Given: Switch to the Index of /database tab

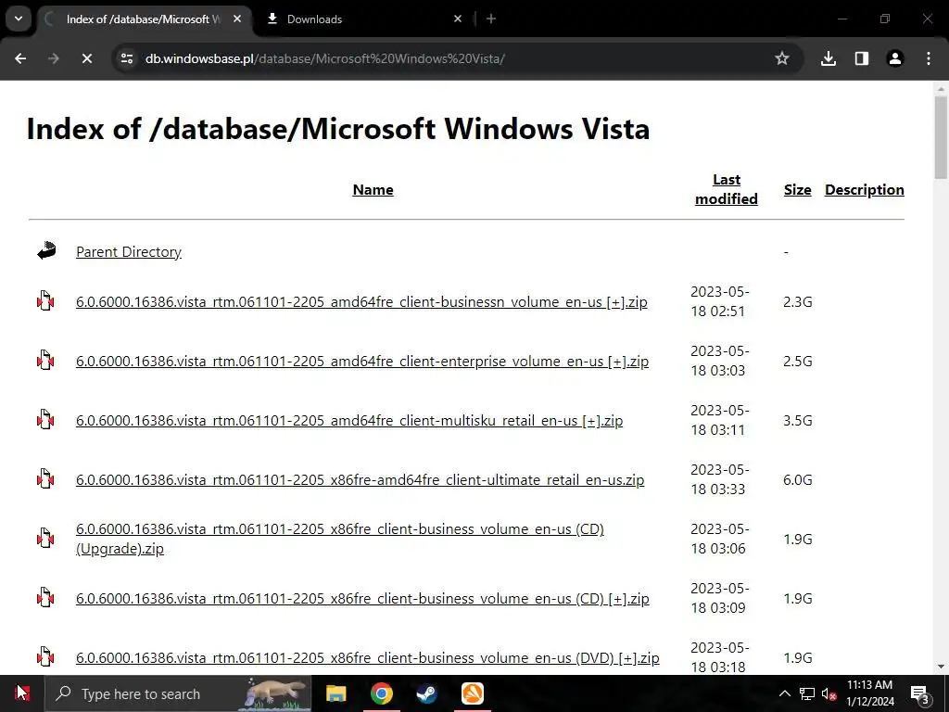Looking at the screenshot, I should [142, 19].
